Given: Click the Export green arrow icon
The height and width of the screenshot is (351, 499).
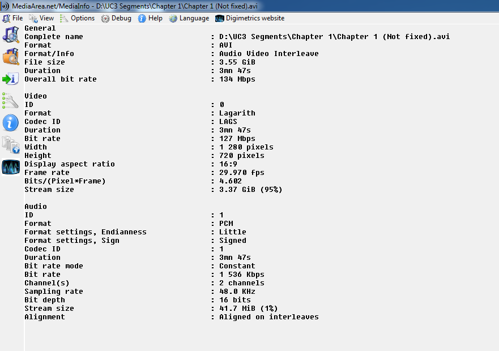Looking at the screenshot, I should tap(11, 79).
